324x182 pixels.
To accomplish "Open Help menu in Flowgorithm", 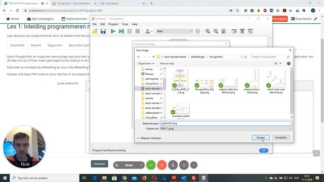I will (135, 24).
